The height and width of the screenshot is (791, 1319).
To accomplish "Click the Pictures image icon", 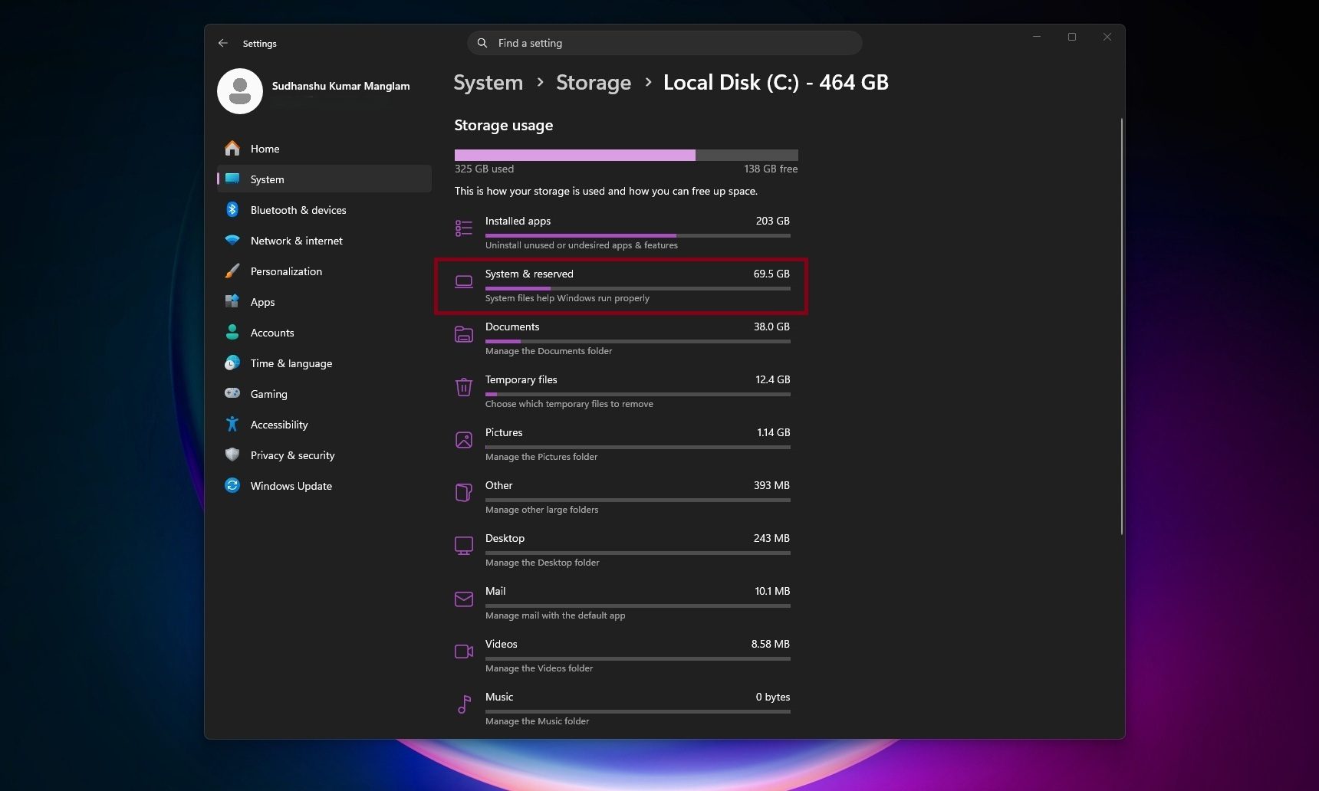I will 464,440.
